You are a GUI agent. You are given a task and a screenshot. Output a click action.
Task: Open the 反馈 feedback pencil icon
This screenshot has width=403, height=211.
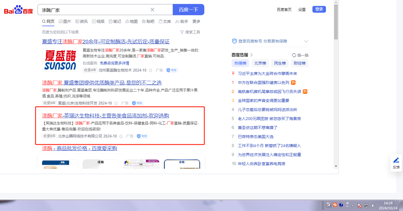(396, 160)
